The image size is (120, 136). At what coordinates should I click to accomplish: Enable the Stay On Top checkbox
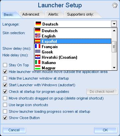point(5,65)
